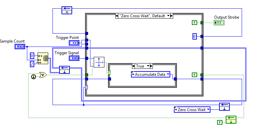Open the True case selector dropdown
253x128 pixels.
tap(148, 66)
